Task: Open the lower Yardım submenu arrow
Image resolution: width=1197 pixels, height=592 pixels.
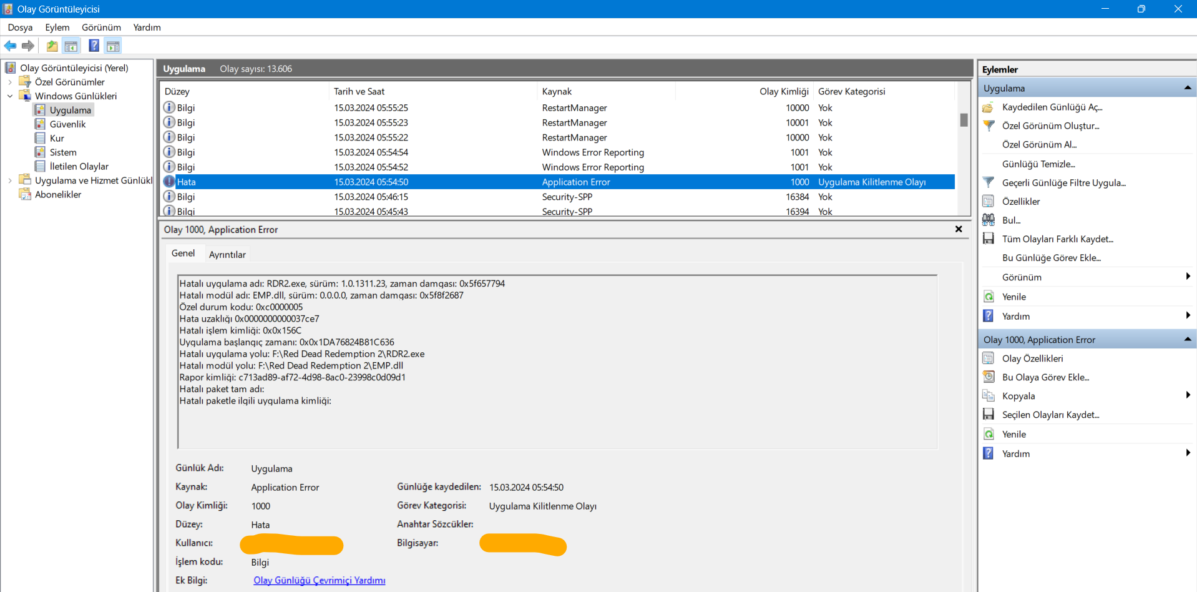Action: point(1188,453)
